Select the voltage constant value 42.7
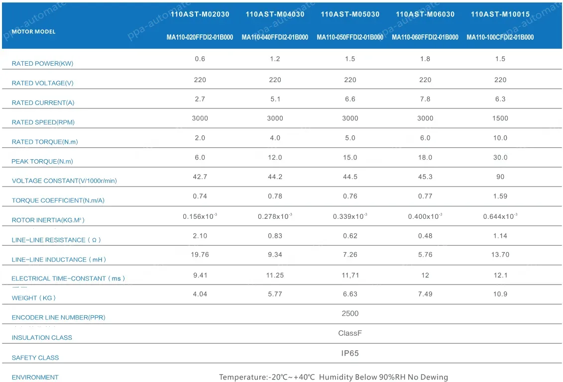The height and width of the screenshot is (382, 563). (x=200, y=177)
